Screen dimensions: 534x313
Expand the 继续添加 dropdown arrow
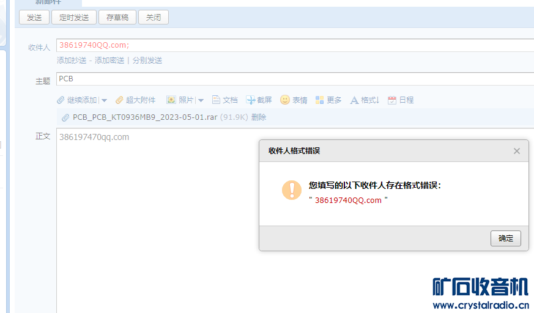[x=104, y=100]
